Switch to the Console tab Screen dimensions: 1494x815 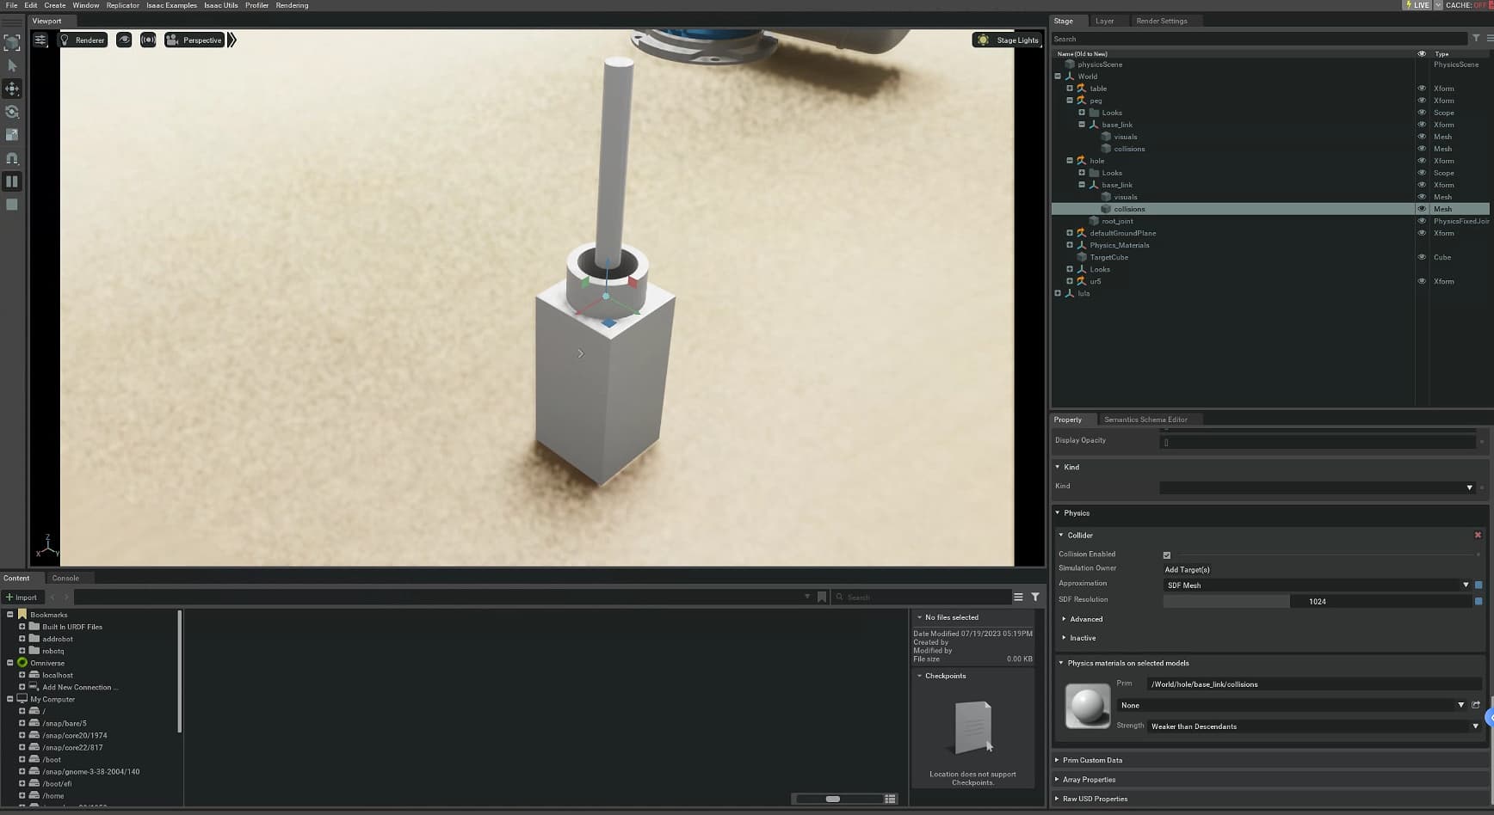(x=65, y=578)
